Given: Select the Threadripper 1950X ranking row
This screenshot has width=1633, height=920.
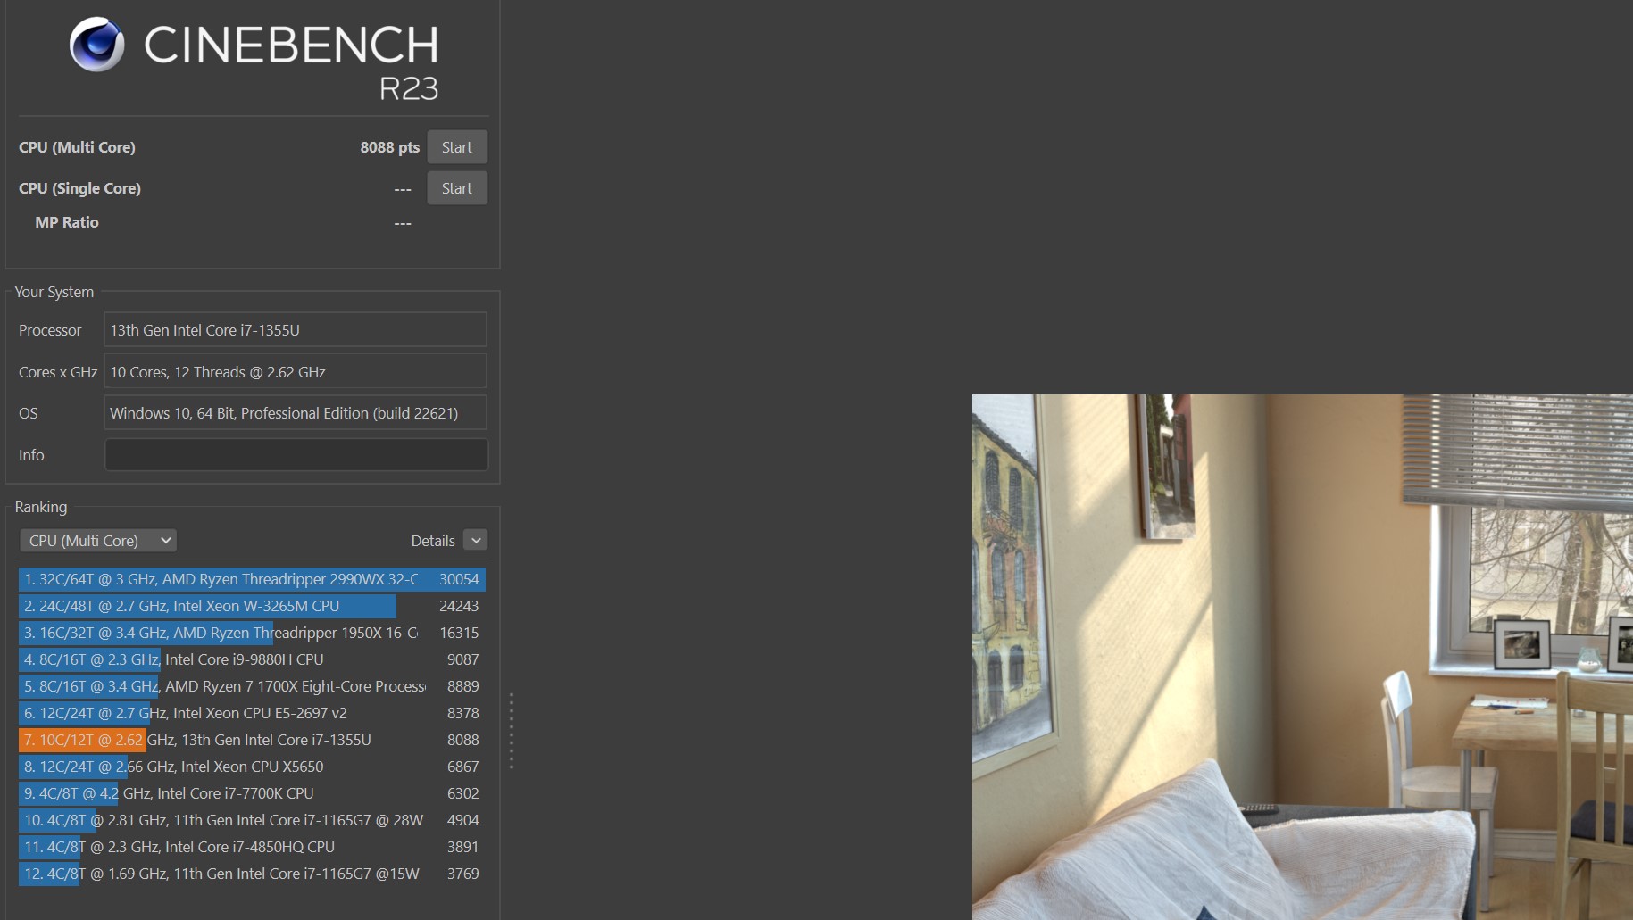Looking at the screenshot, I should coord(251,633).
